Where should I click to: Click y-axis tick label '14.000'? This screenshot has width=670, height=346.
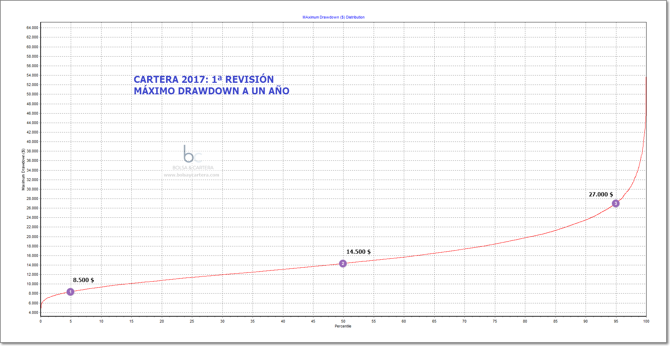click(32, 265)
